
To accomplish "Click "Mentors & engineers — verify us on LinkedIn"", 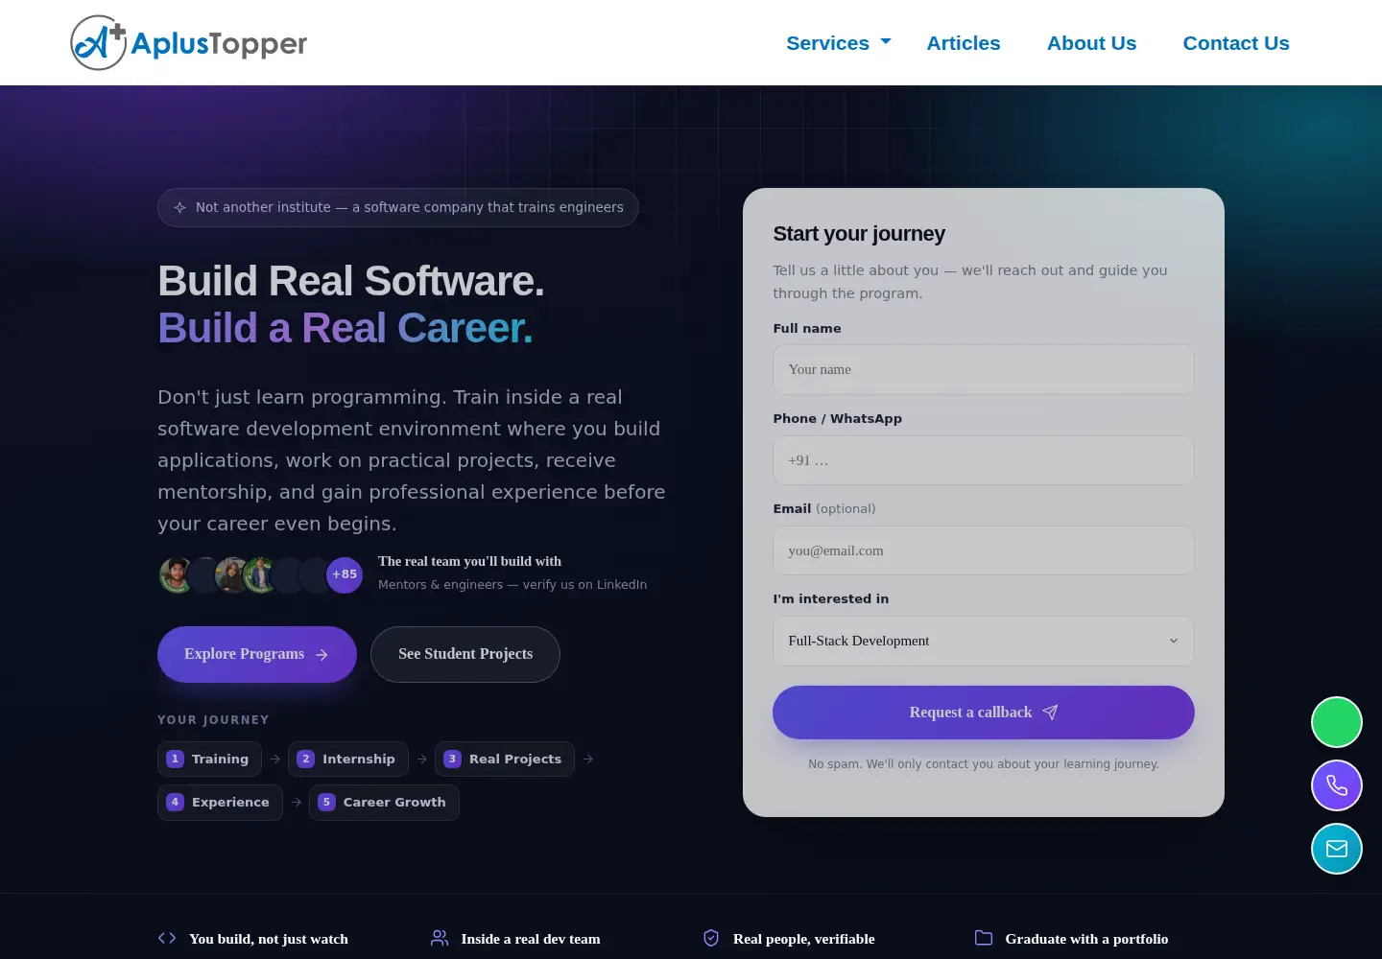I will pos(512,585).
